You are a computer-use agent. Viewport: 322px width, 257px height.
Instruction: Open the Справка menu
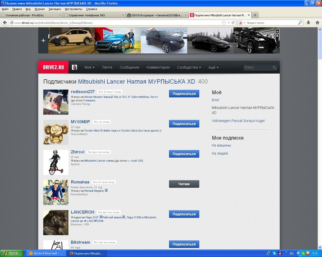pyautogui.click(x=91, y=9)
